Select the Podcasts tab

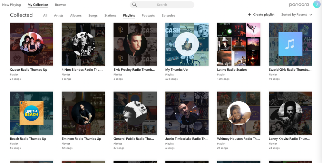(x=148, y=15)
